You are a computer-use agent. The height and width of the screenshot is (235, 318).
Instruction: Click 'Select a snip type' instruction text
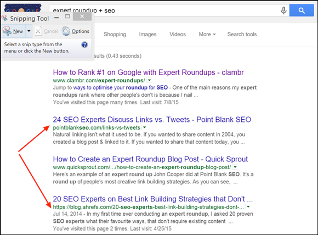coord(37,48)
